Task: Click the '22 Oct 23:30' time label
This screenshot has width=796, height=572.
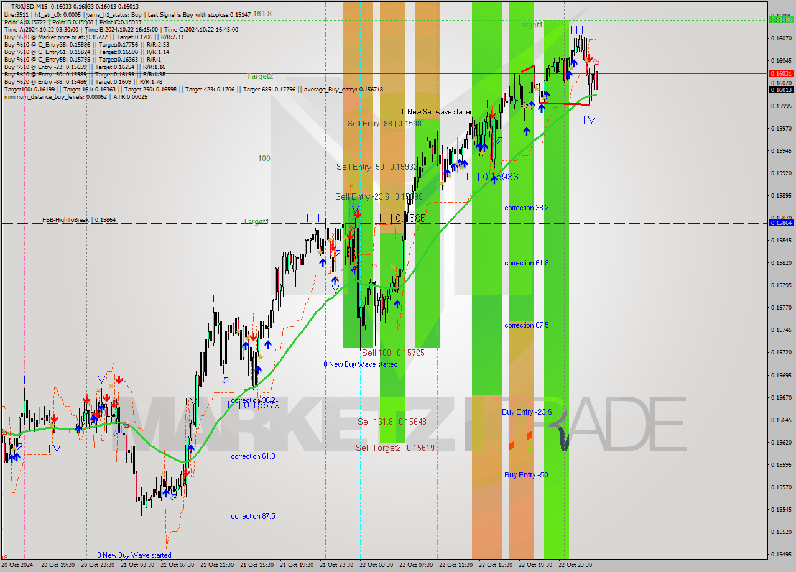Action: [x=576, y=565]
